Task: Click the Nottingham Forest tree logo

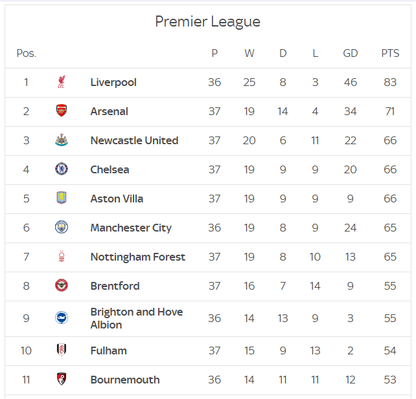Action: 62,256
